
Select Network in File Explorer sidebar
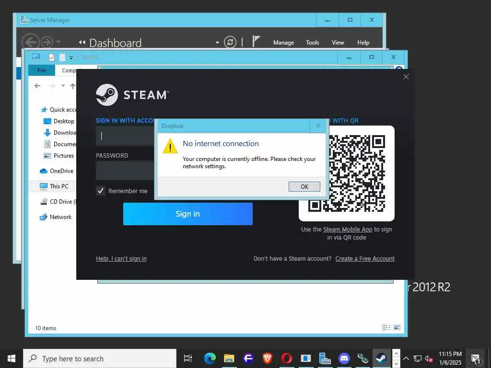[x=56, y=217]
